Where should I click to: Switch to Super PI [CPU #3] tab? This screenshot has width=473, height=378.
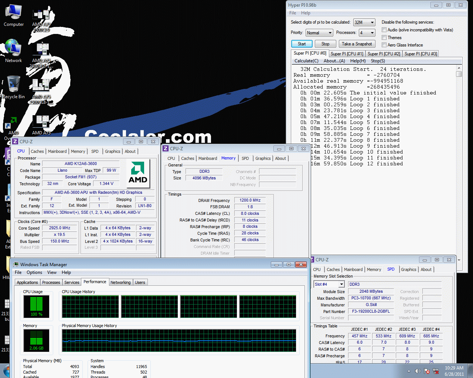point(421,54)
